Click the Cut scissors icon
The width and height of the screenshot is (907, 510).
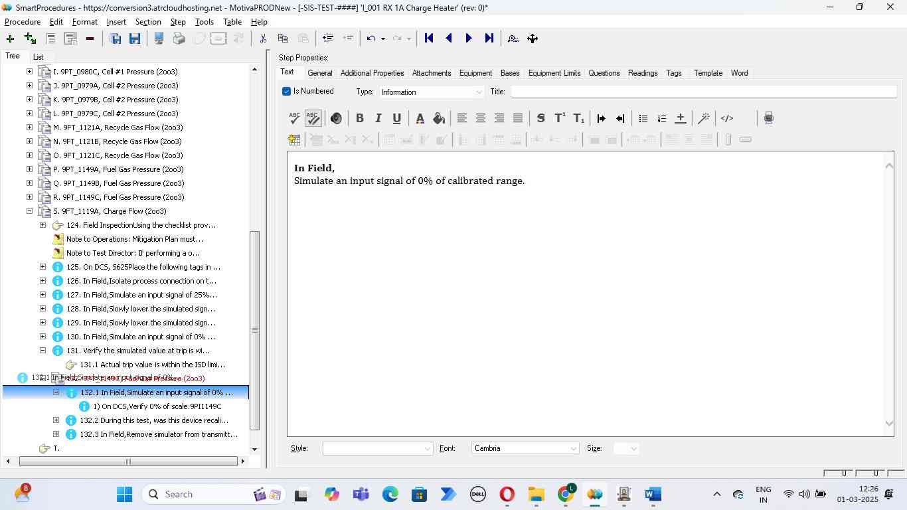263,39
